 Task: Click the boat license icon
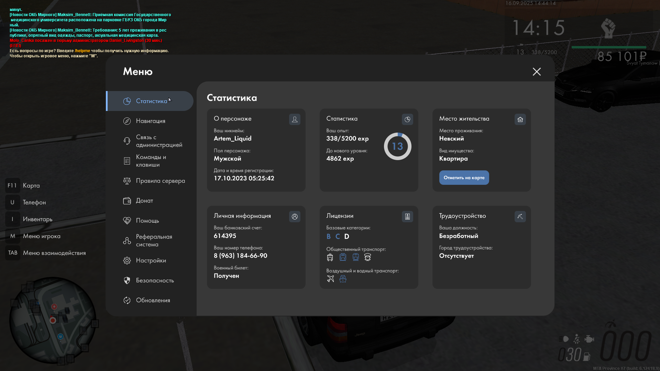tap(343, 279)
